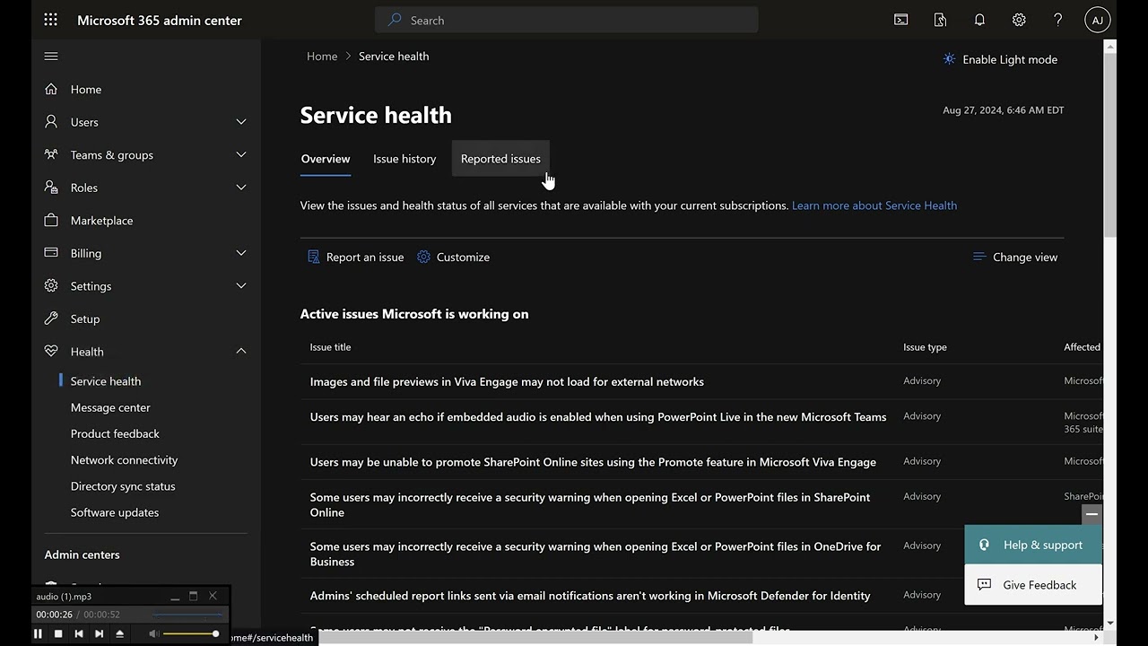
Task: Open Software updates in sidebar
Action: pyautogui.click(x=115, y=512)
